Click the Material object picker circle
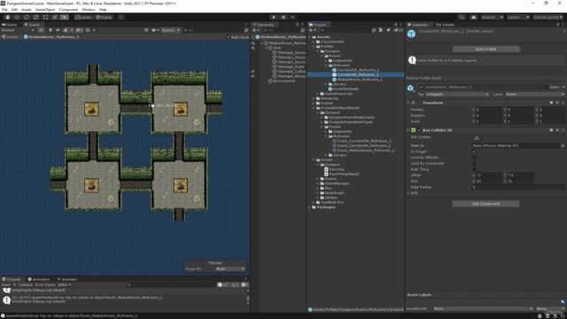The width and height of the screenshot is (567, 319). tap(563, 145)
